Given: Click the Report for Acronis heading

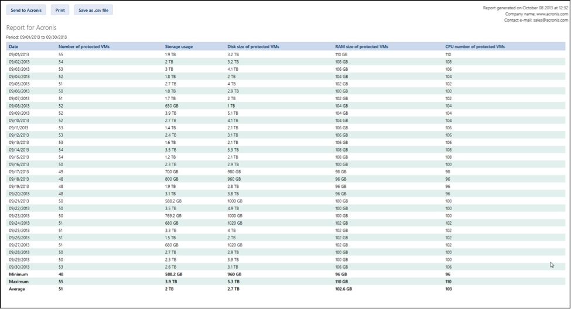Looking at the screenshot, I should coord(31,28).
